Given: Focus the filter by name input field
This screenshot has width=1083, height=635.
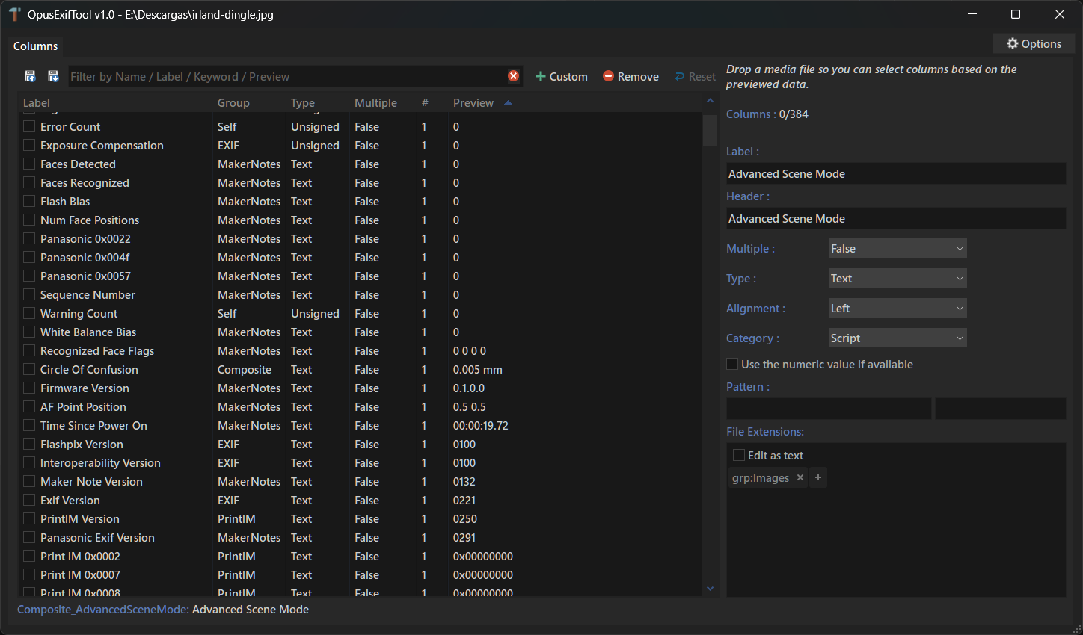Looking at the screenshot, I should pos(284,77).
